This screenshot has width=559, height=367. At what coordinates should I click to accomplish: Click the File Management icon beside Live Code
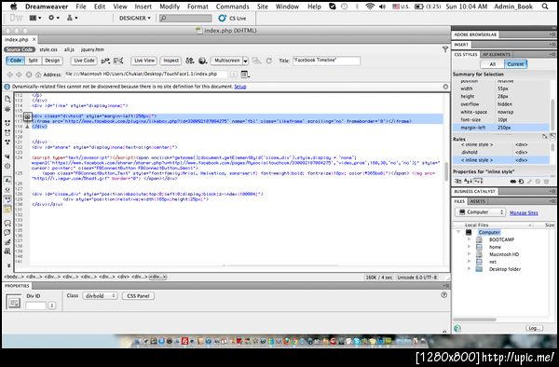point(105,61)
